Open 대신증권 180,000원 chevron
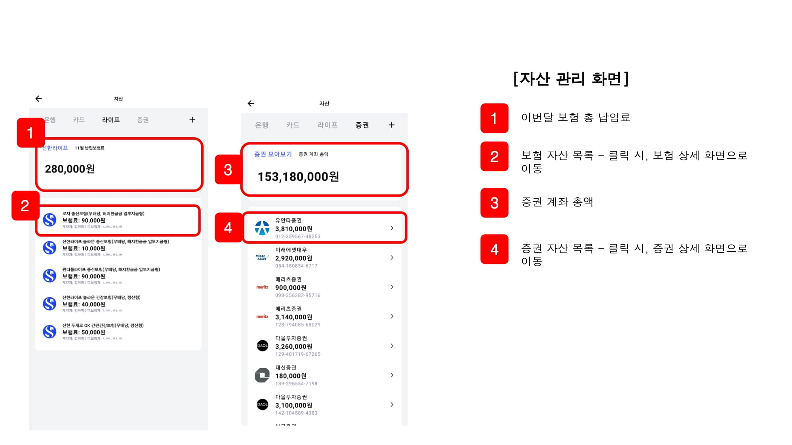The height and width of the screenshot is (445, 792). [392, 375]
